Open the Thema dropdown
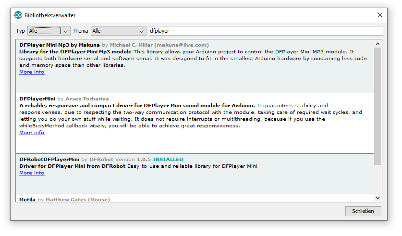This screenshot has height=236, width=402. (119, 31)
